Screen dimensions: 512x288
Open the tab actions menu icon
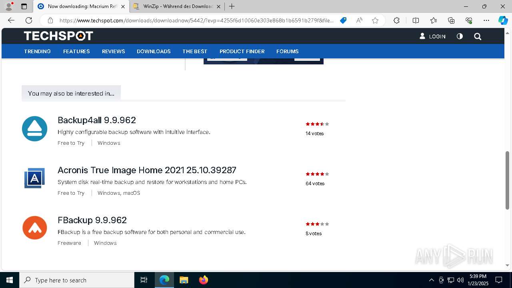click(24, 6)
